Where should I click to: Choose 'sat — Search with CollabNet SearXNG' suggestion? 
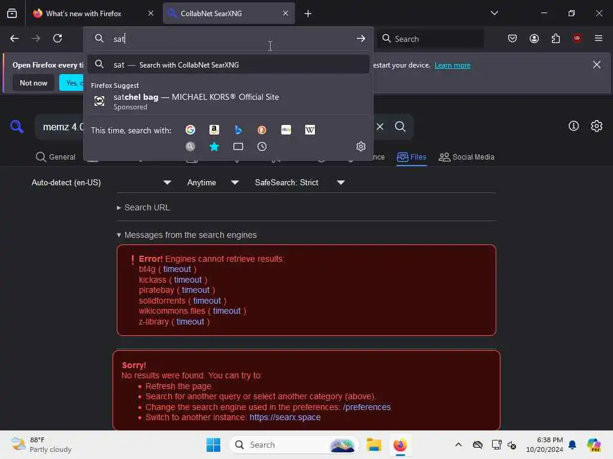click(228, 65)
